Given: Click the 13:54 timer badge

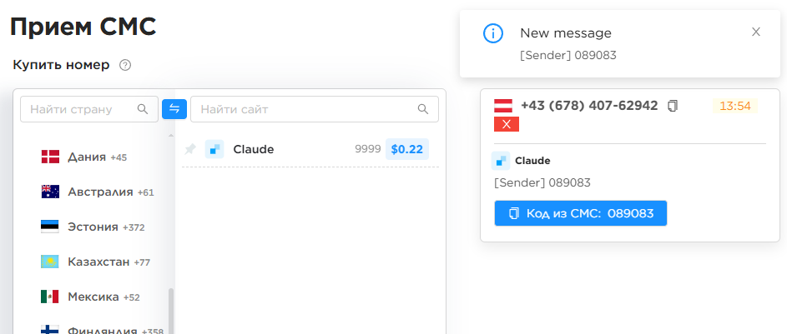Looking at the screenshot, I should coord(734,106).
